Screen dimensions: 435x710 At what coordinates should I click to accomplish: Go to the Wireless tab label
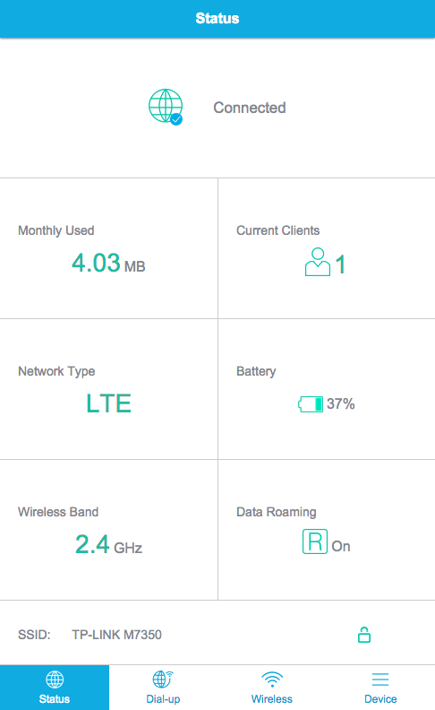tap(272, 698)
